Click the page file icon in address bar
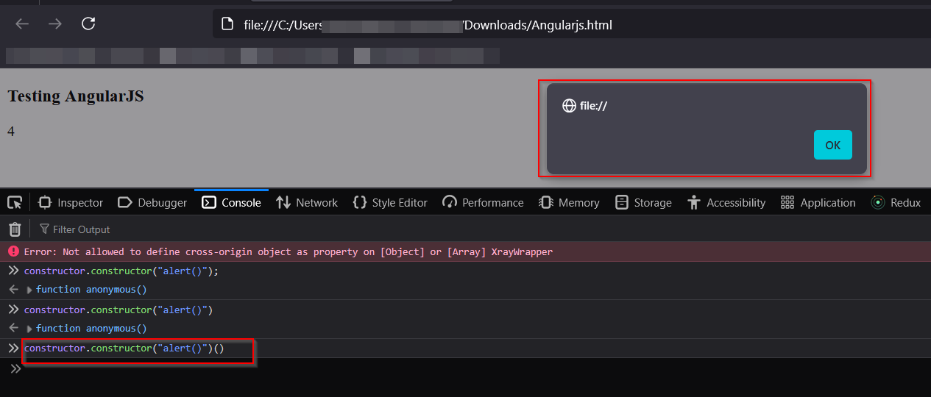This screenshot has width=931, height=397. tap(228, 25)
